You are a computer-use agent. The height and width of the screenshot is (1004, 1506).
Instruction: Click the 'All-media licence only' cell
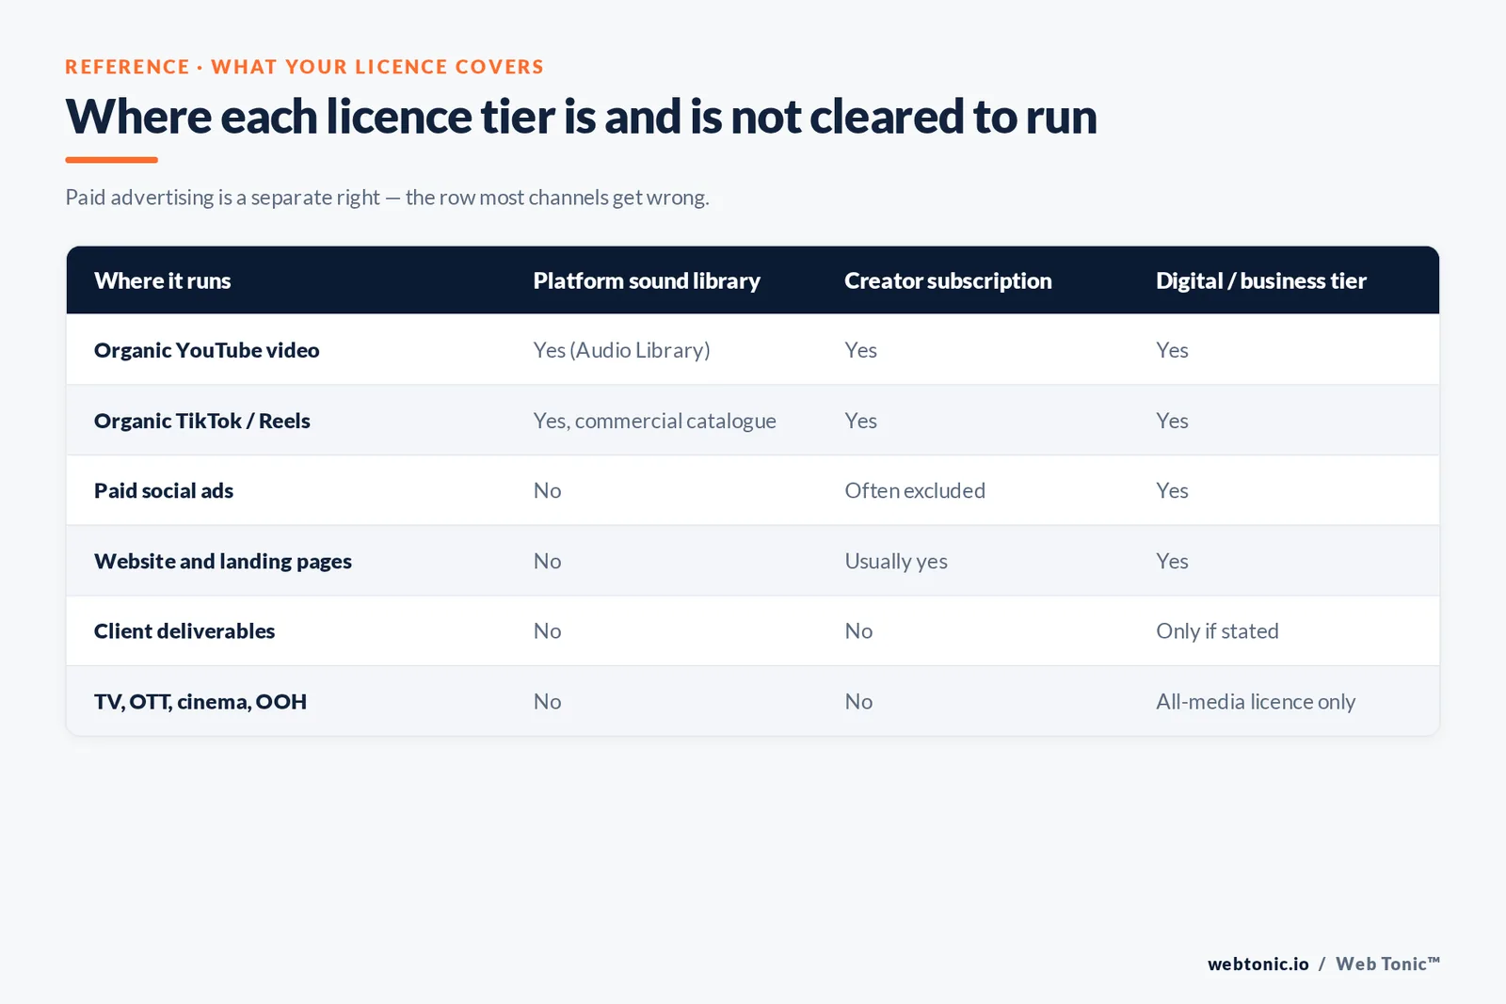pyautogui.click(x=1256, y=701)
